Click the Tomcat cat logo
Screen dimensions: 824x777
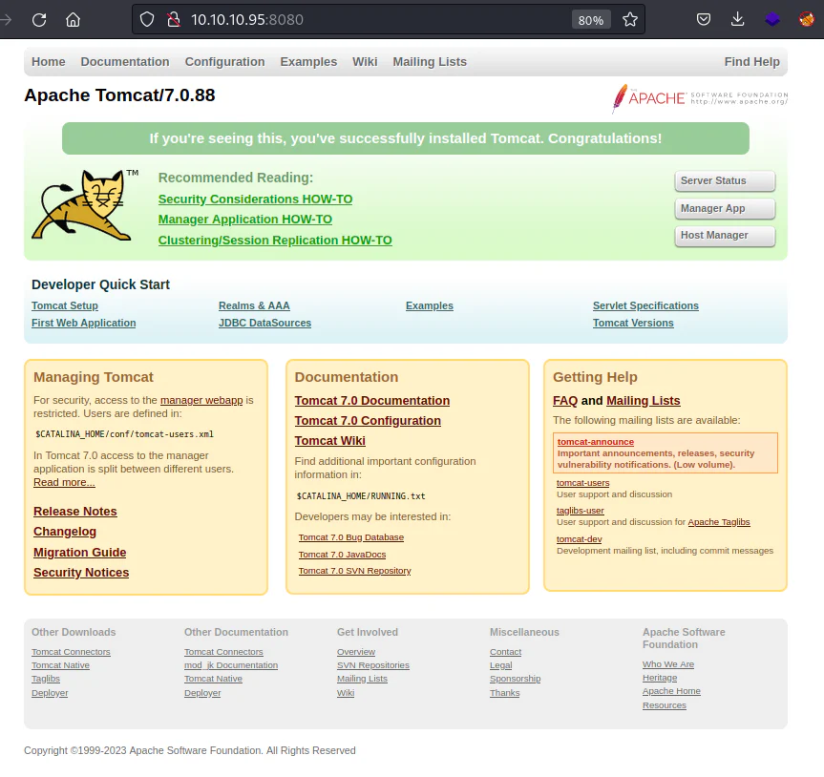tap(86, 205)
